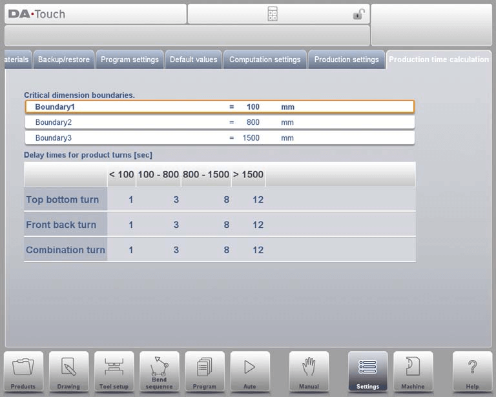Open the Bend sequence view
496x397 pixels.
point(159,371)
